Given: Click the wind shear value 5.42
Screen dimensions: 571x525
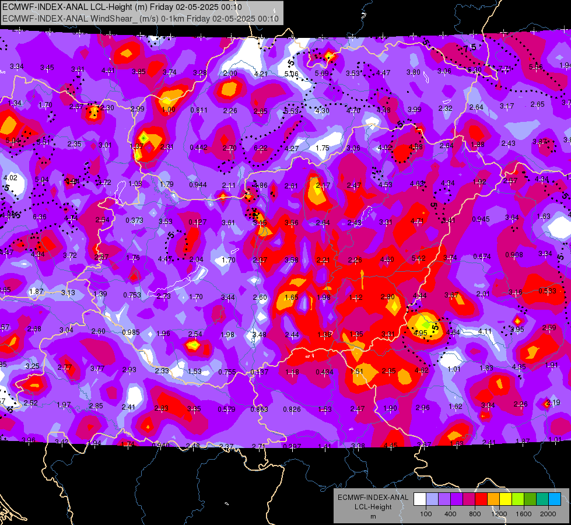Looking at the screenshot, I should [418, 258].
